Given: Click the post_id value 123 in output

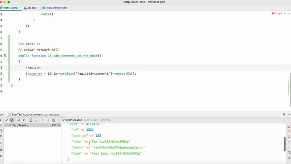Looking at the screenshot, I should tap(98, 136).
